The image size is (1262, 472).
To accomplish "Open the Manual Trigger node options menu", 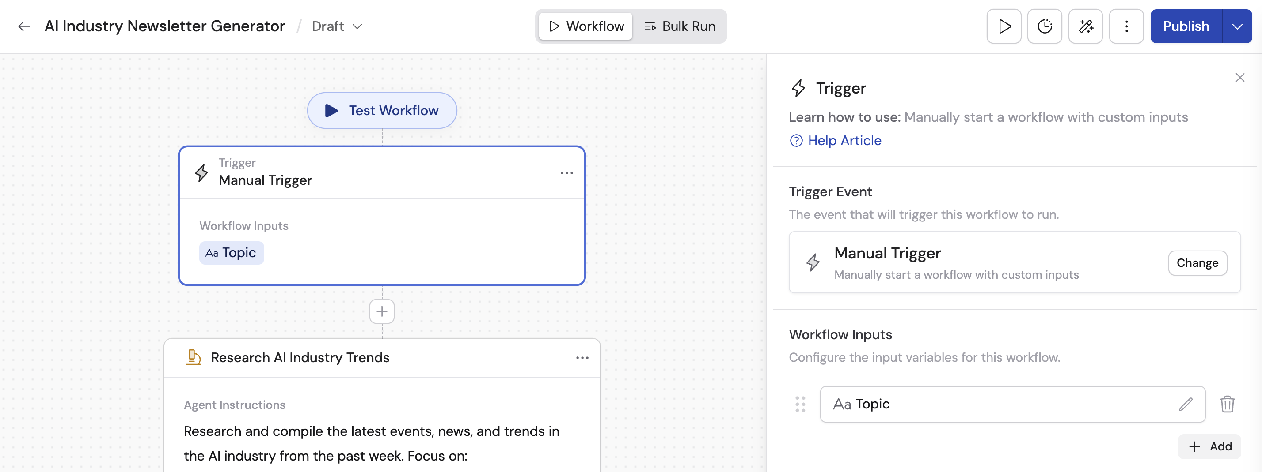I will point(567,172).
